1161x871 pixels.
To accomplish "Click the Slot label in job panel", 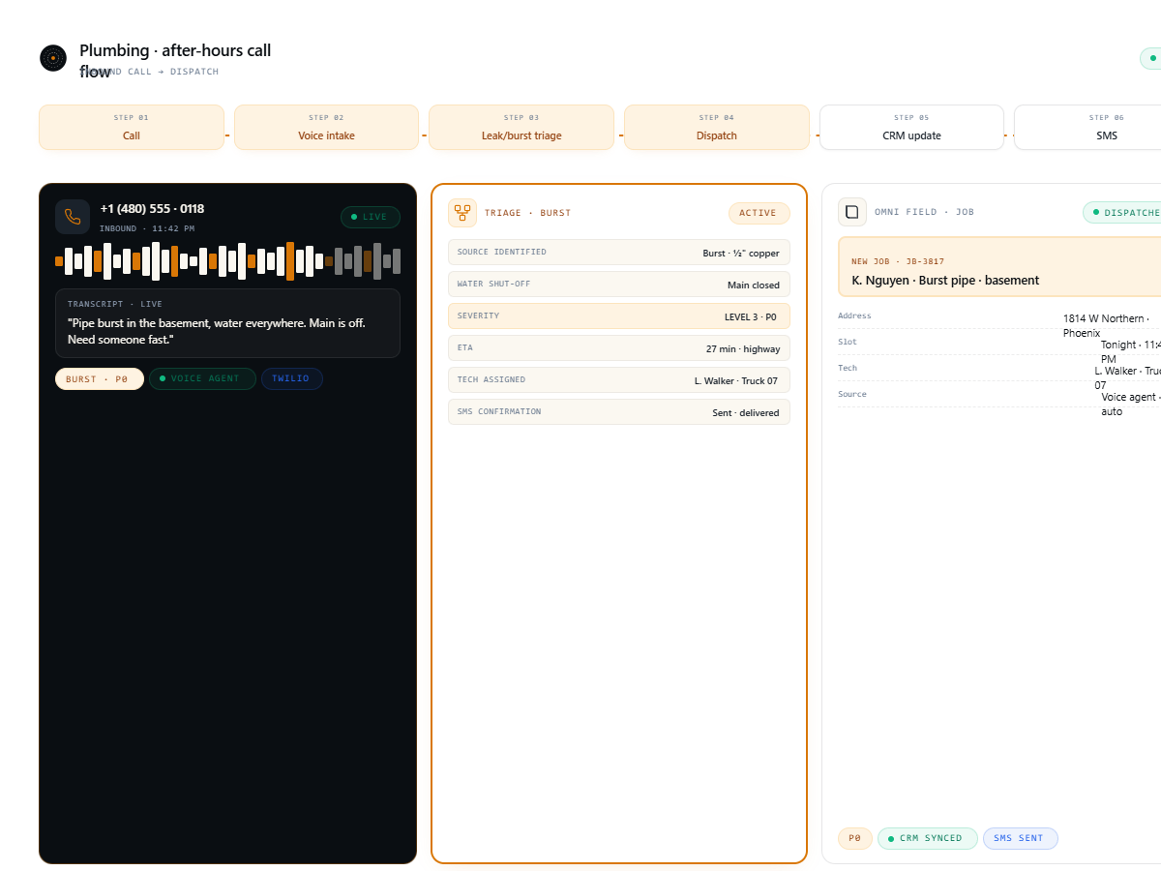I will (x=847, y=342).
